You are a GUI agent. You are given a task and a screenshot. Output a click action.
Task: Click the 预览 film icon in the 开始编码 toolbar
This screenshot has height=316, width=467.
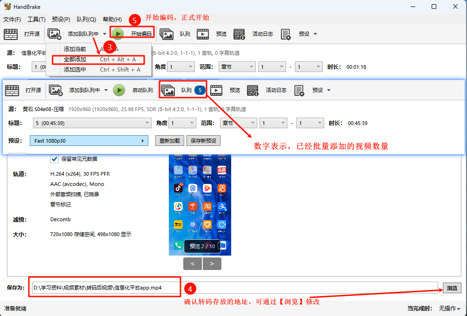click(203, 34)
